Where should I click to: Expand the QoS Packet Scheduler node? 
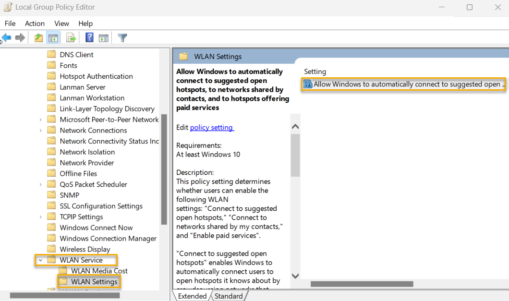(x=41, y=184)
